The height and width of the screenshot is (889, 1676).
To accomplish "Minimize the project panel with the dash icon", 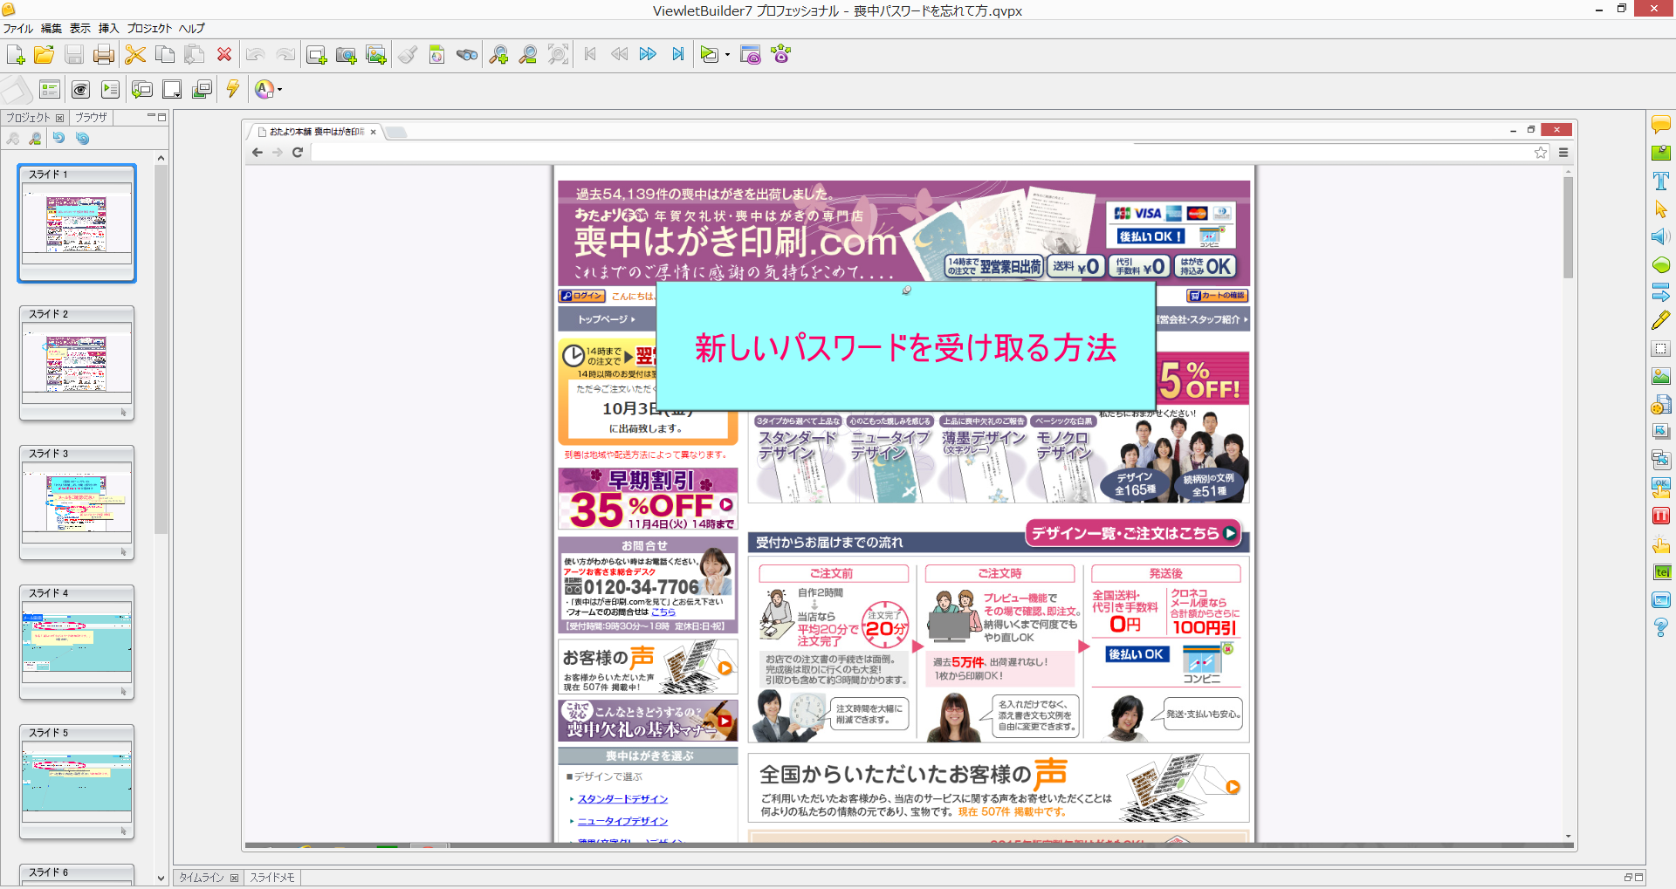I will 151,116.
